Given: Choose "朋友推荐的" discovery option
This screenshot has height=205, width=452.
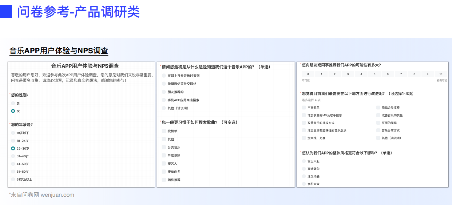Looking at the screenshot, I should tap(163, 92).
